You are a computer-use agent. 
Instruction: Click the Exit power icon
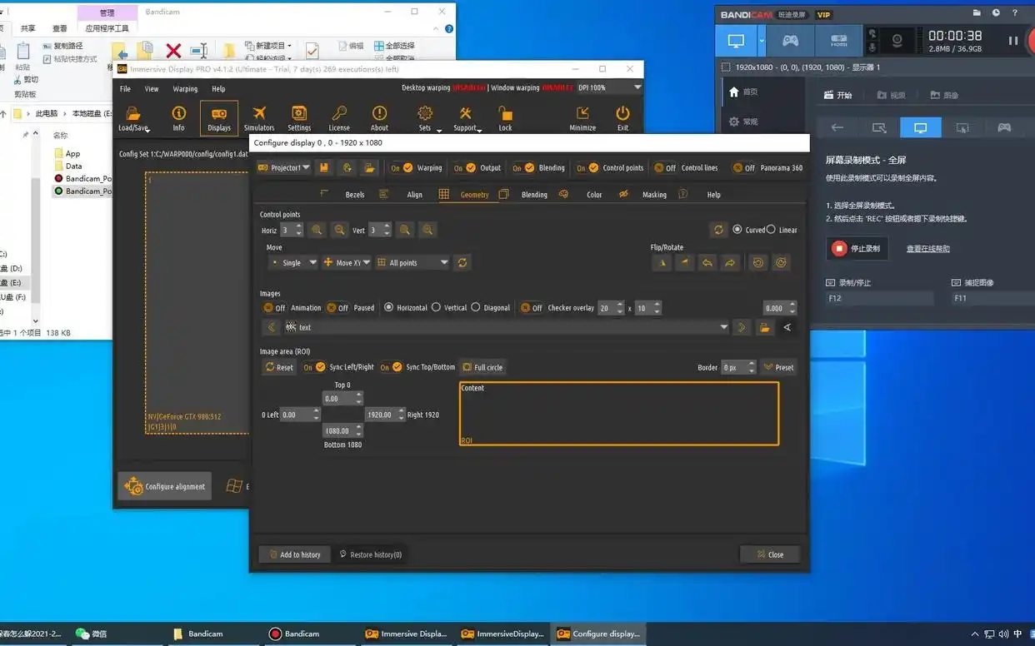pyautogui.click(x=622, y=118)
